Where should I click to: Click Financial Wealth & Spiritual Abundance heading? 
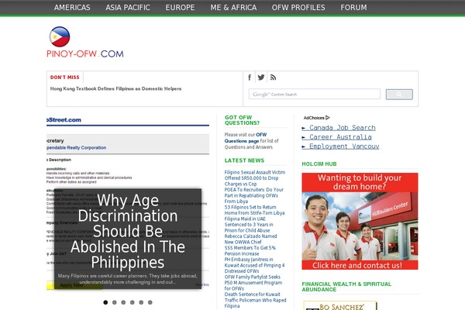[x=346, y=287]
